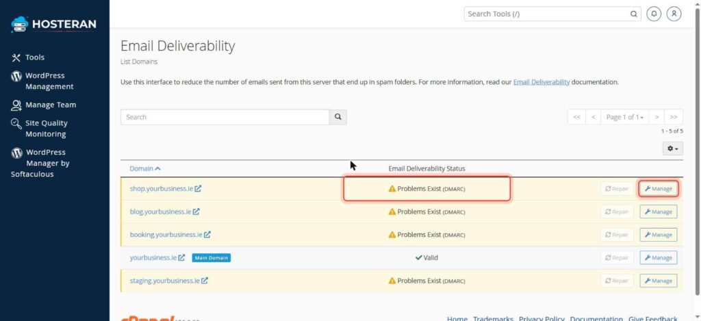Click Manage for shop.yourbusiness.ie
The width and height of the screenshot is (701, 321).
click(x=658, y=189)
